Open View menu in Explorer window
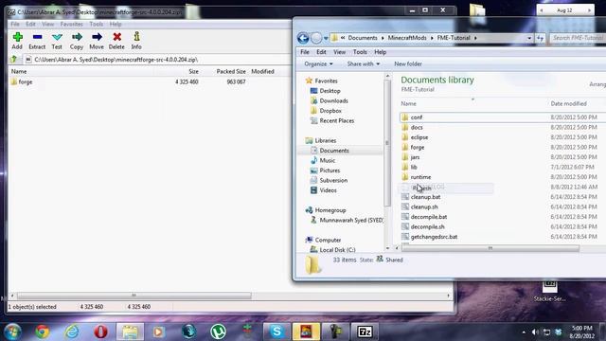Screen dimensions: 606x341 point(339,52)
